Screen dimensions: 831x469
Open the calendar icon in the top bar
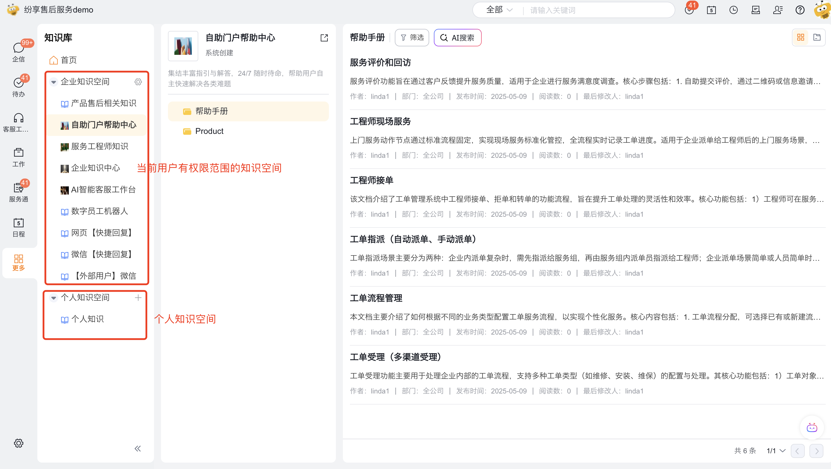tap(711, 10)
